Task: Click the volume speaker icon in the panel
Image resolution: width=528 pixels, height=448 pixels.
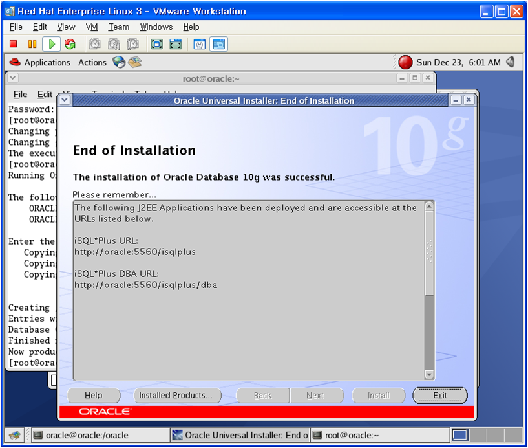Action: (x=511, y=62)
